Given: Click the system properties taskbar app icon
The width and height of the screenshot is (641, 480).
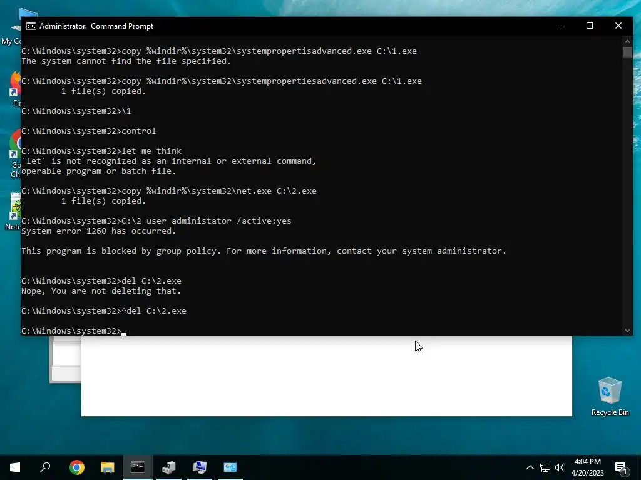Looking at the screenshot, I should (199, 467).
